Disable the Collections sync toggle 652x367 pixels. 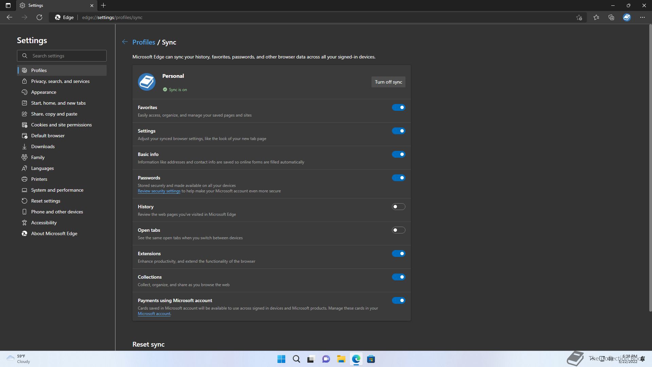398,277
